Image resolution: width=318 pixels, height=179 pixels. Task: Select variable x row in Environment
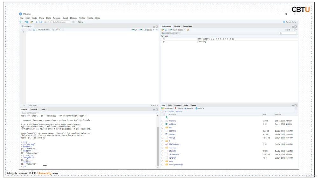coord(229,39)
